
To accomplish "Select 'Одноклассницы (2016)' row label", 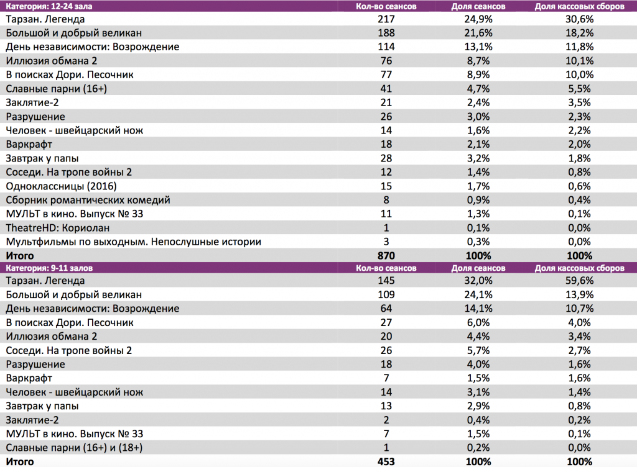I will click(61, 186).
